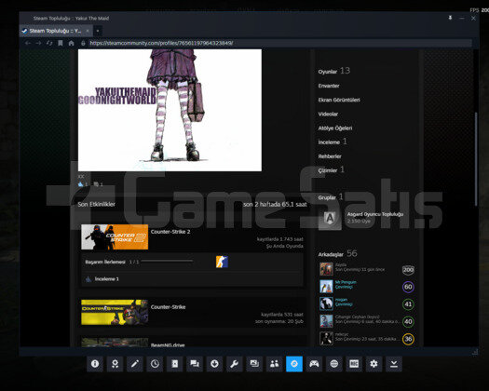
Task: Toggle the highlighted browser icon in overlay bar
Action: pyautogui.click(x=294, y=364)
